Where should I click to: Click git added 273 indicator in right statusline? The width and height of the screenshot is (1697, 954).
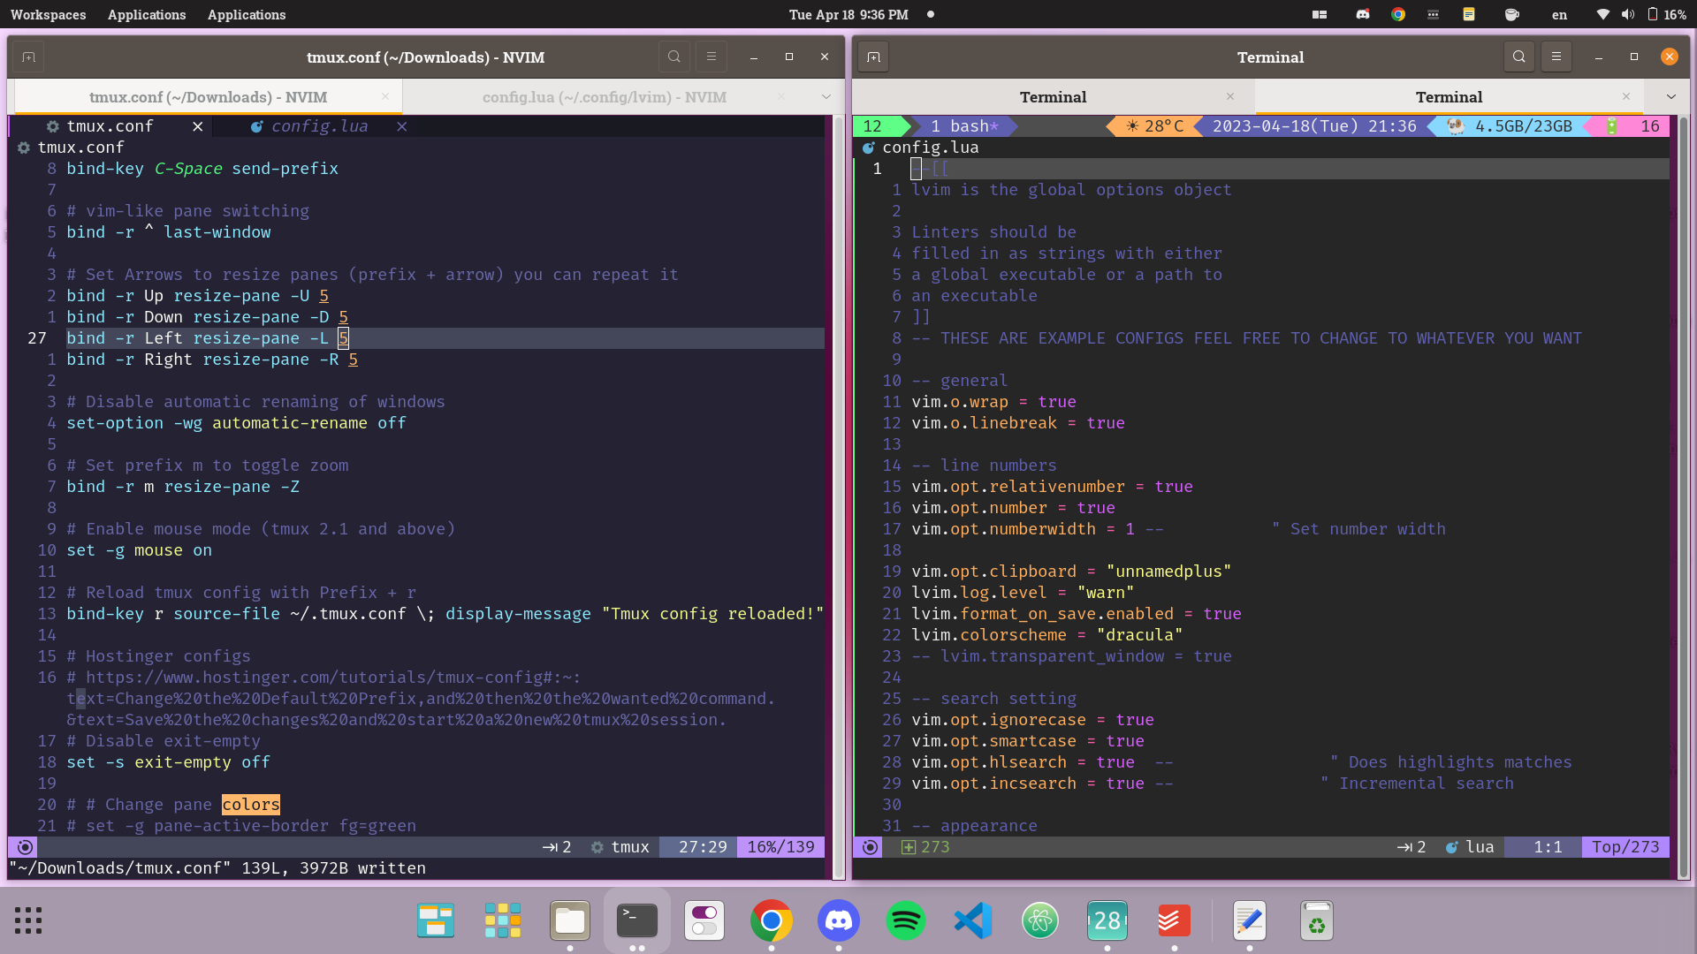pyautogui.click(x=925, y=847)
